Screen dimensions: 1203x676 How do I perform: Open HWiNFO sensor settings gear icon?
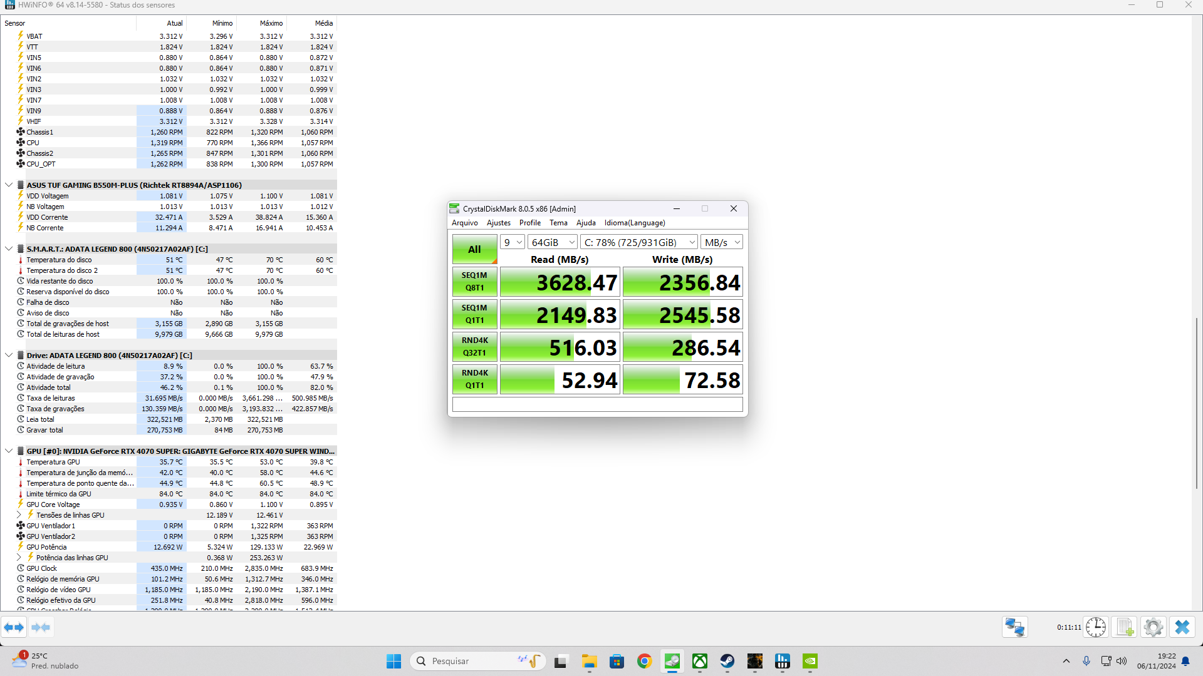(1153, 627)
